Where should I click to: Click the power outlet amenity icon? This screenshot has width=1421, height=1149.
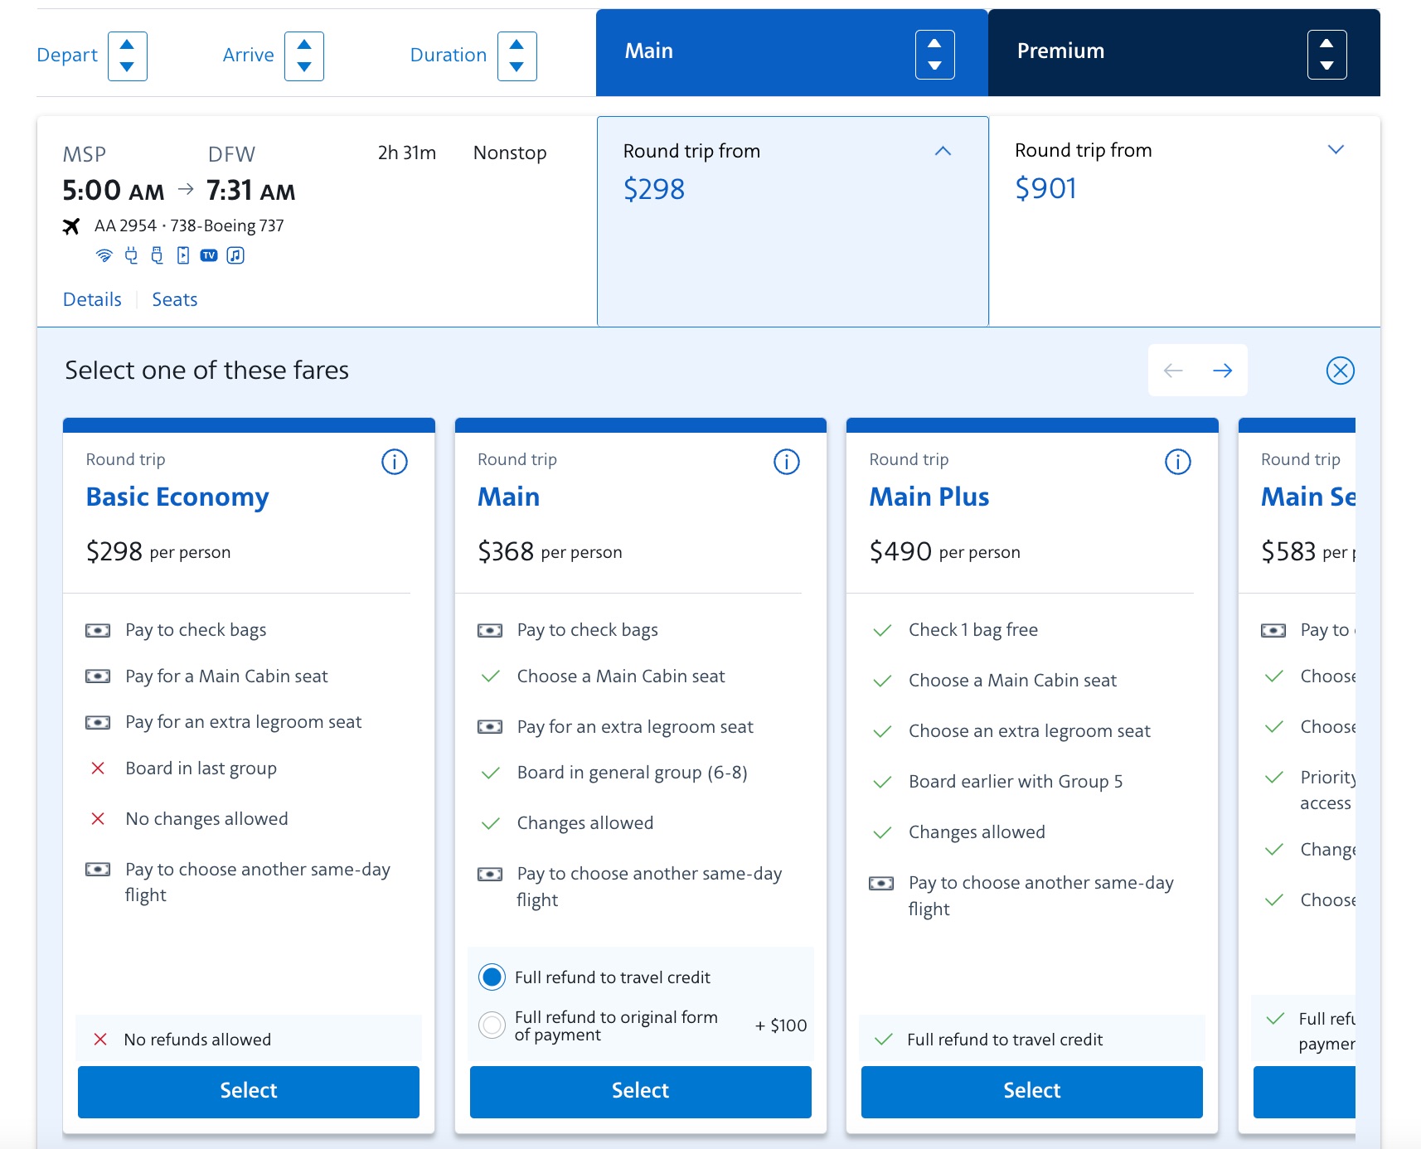tap(130, 255)
